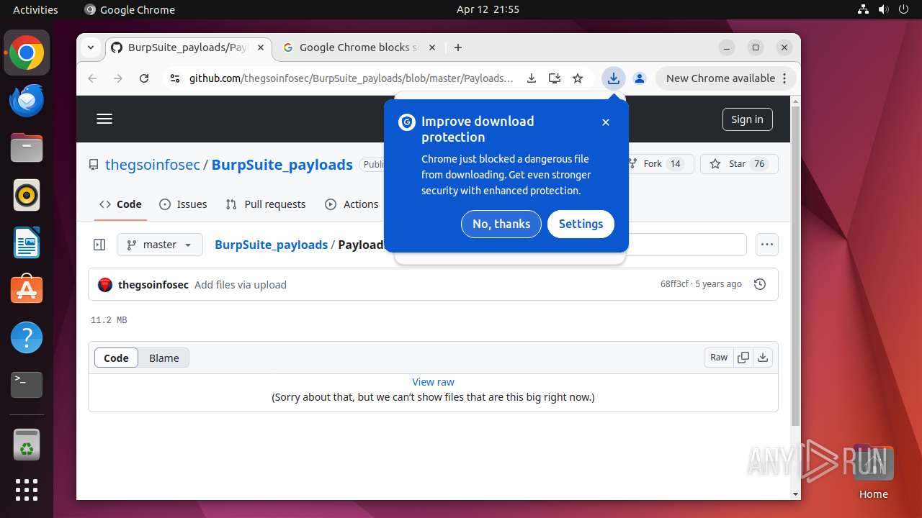Image resolution: width=922 pixels, height=518 pixels.
Task: Open commit 68ff3cf link
Action: [x=674, y=284]
